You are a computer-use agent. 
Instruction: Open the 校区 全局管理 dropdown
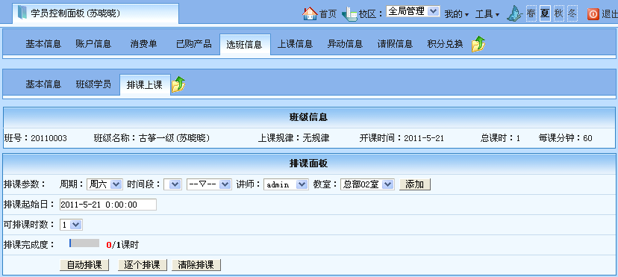tap(413, 11)
